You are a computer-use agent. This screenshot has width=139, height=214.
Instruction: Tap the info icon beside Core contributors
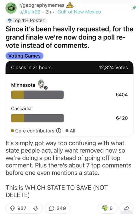59,131
